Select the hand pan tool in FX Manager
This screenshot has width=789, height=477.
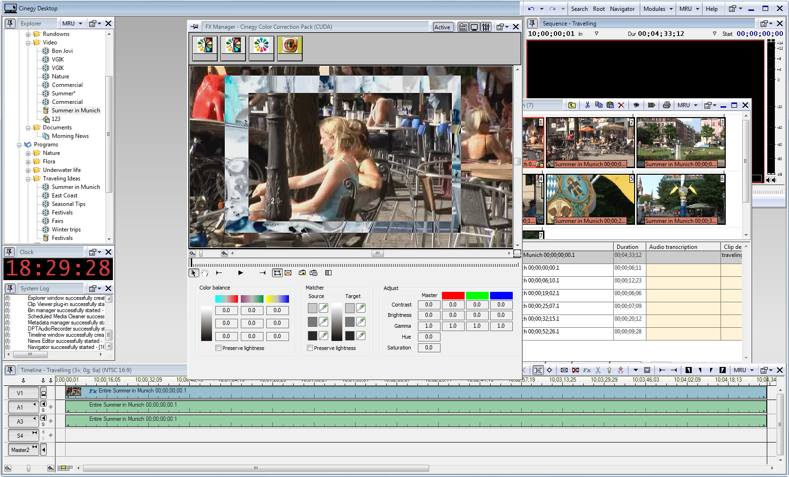tap(205, 273)
